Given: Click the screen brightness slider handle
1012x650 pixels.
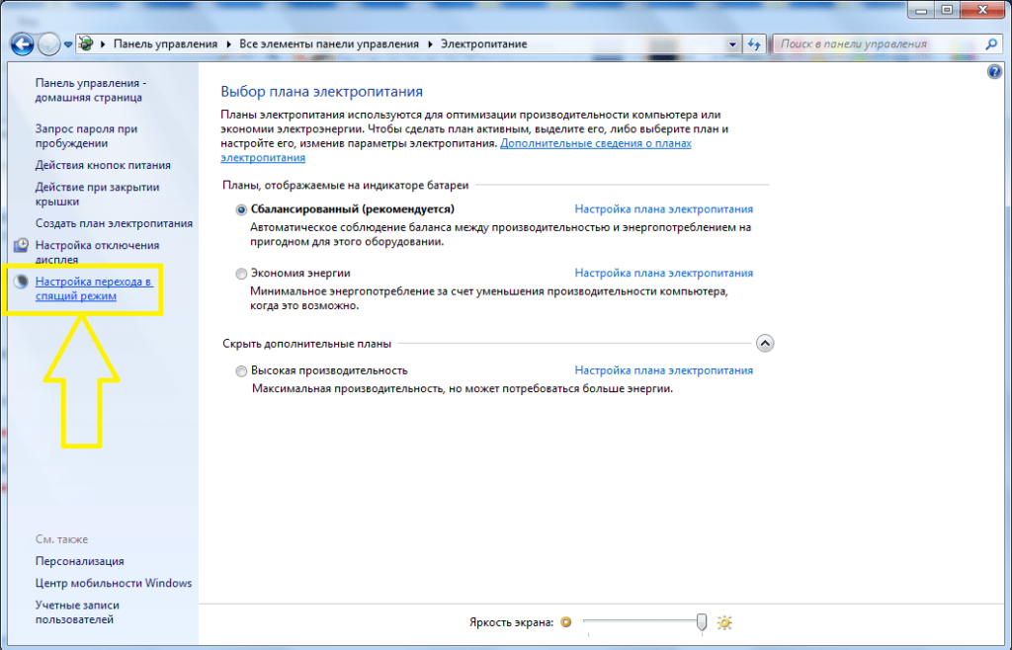Looking at the screenshot, I should [702, 621].
